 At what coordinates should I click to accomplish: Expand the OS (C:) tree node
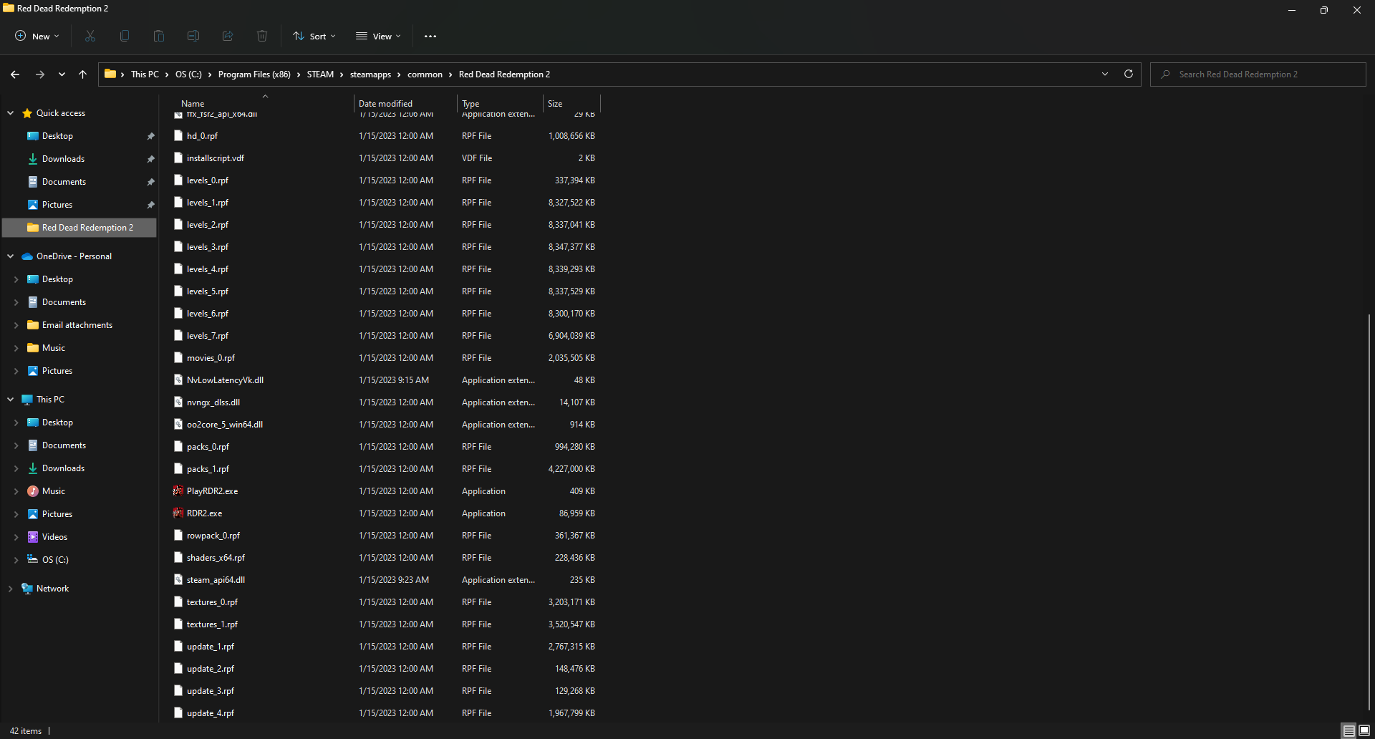[16, 560]
